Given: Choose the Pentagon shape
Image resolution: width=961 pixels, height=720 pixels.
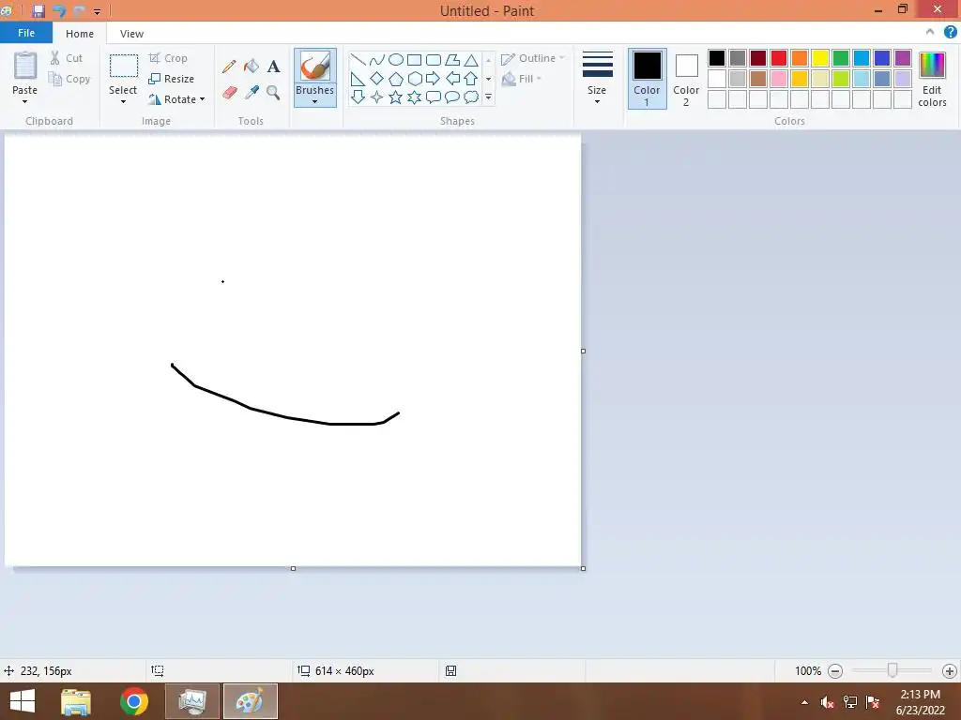Looking at the screenshot, I should (x=396, y=79).
